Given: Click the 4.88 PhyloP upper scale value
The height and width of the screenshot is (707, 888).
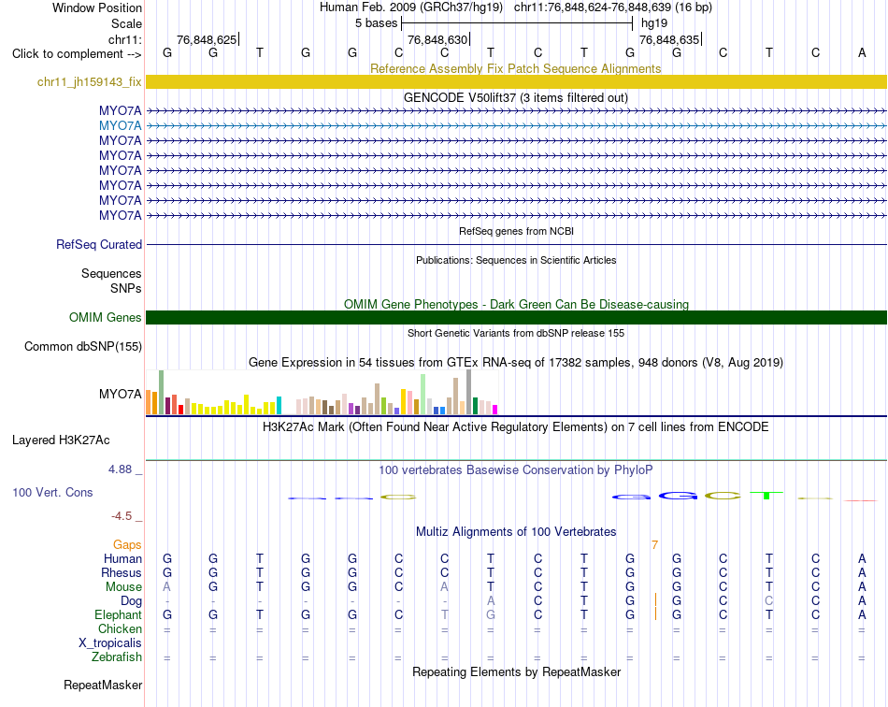Looking at the screenshot, I should (x=120, y=469).
